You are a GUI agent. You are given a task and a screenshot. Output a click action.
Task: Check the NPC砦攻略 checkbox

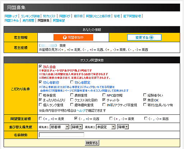tap(104, 95)
